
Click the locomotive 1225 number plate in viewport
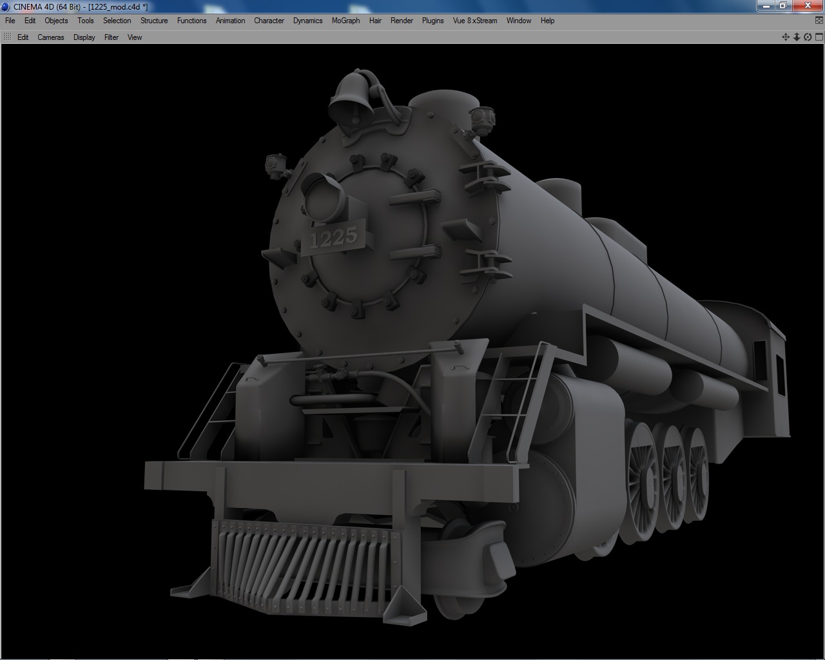(x=333, y=238)
